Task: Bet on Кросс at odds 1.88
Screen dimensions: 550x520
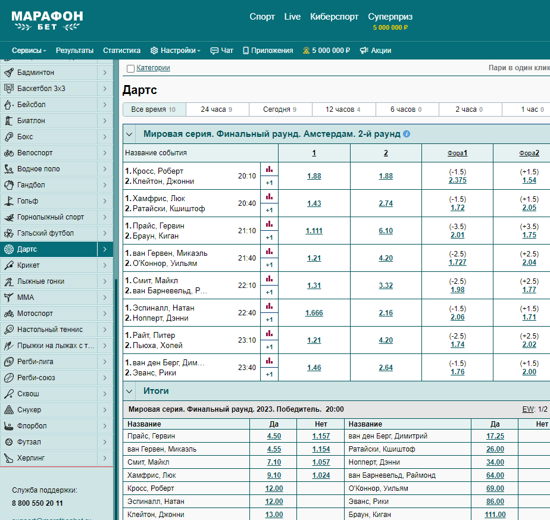Action: point(314,176)
